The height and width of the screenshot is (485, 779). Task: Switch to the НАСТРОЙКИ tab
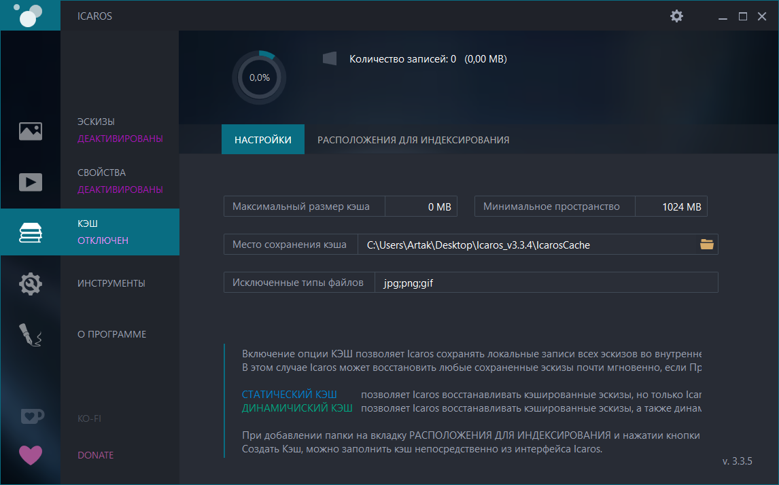(263, 139)
